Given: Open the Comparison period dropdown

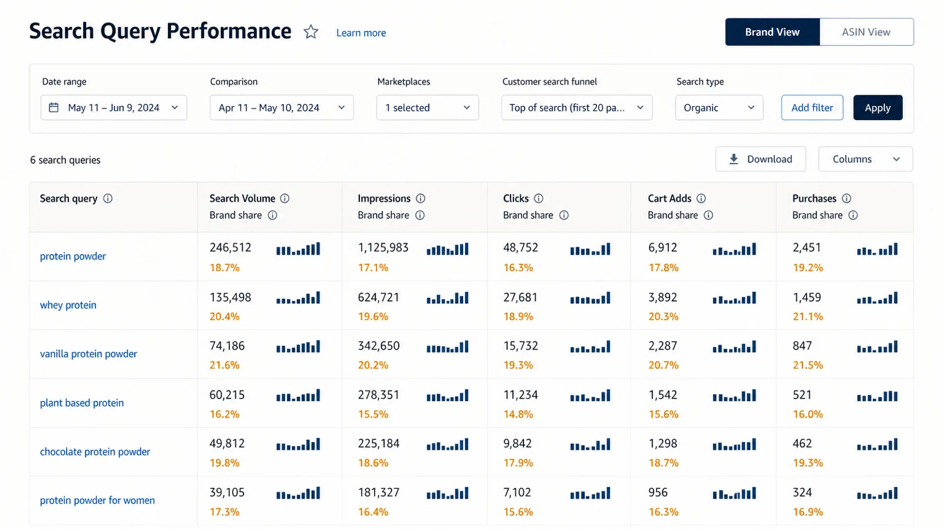Looking at the screenshot, I should [x=282, y=108].
